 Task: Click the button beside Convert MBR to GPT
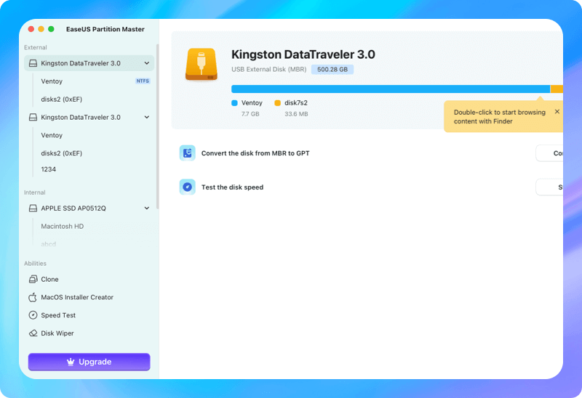click(550, 153)
